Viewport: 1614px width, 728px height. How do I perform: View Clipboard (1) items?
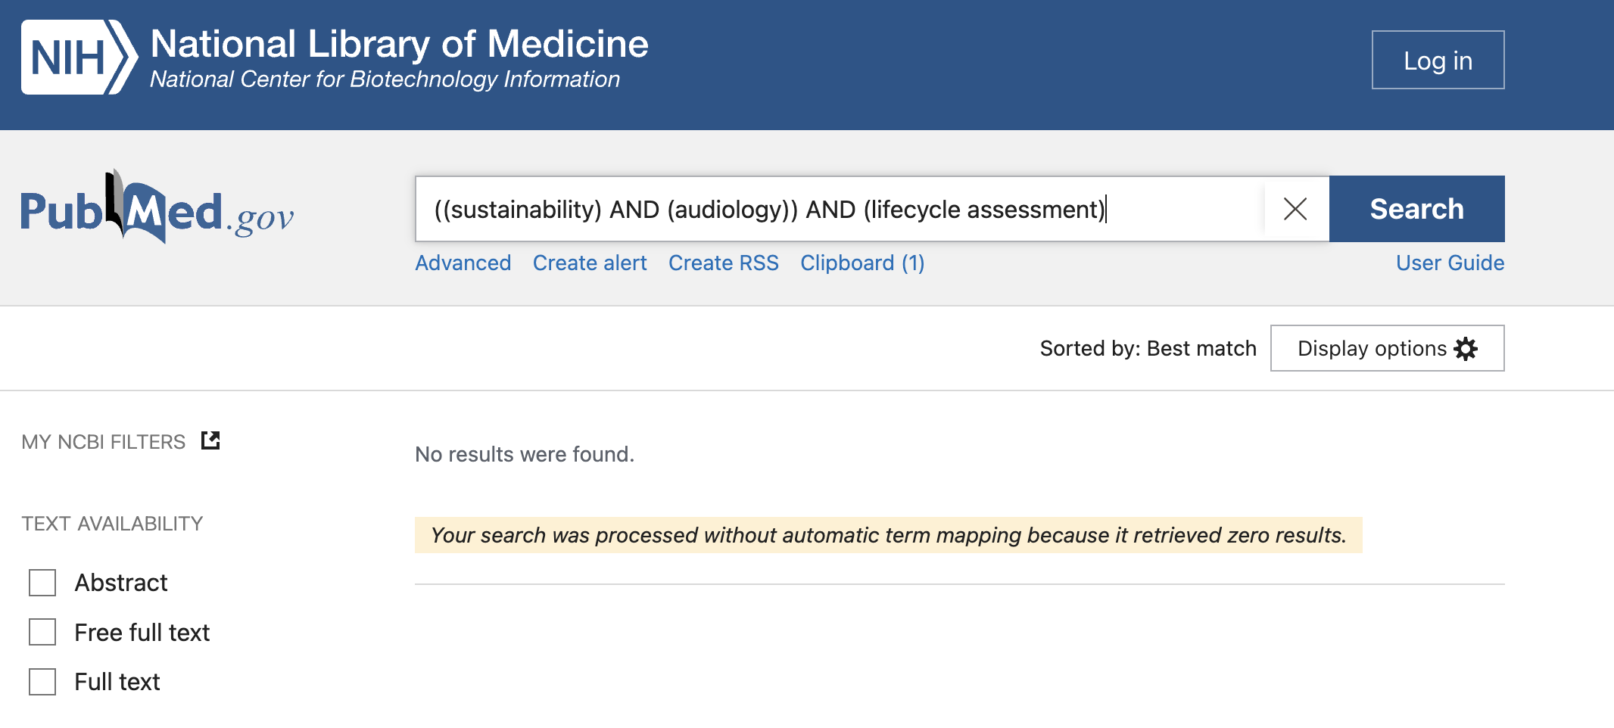click(x=862, y=263)
